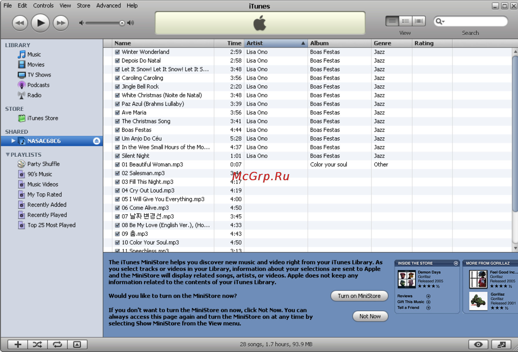Switch to Cover Flow view
Screen dimensions: 518x352
(x=419, y=21)
